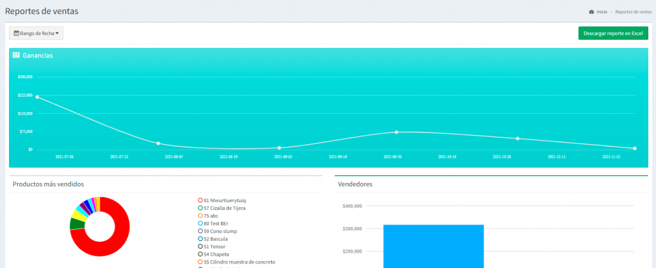Select Reportes de ventas breadcrumb item
This screenshot has height=268, width=656.
(633, 12)
